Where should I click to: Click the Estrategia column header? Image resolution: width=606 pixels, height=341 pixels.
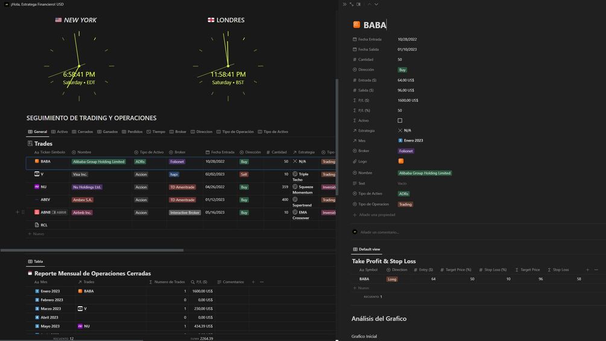coord(304,152)
